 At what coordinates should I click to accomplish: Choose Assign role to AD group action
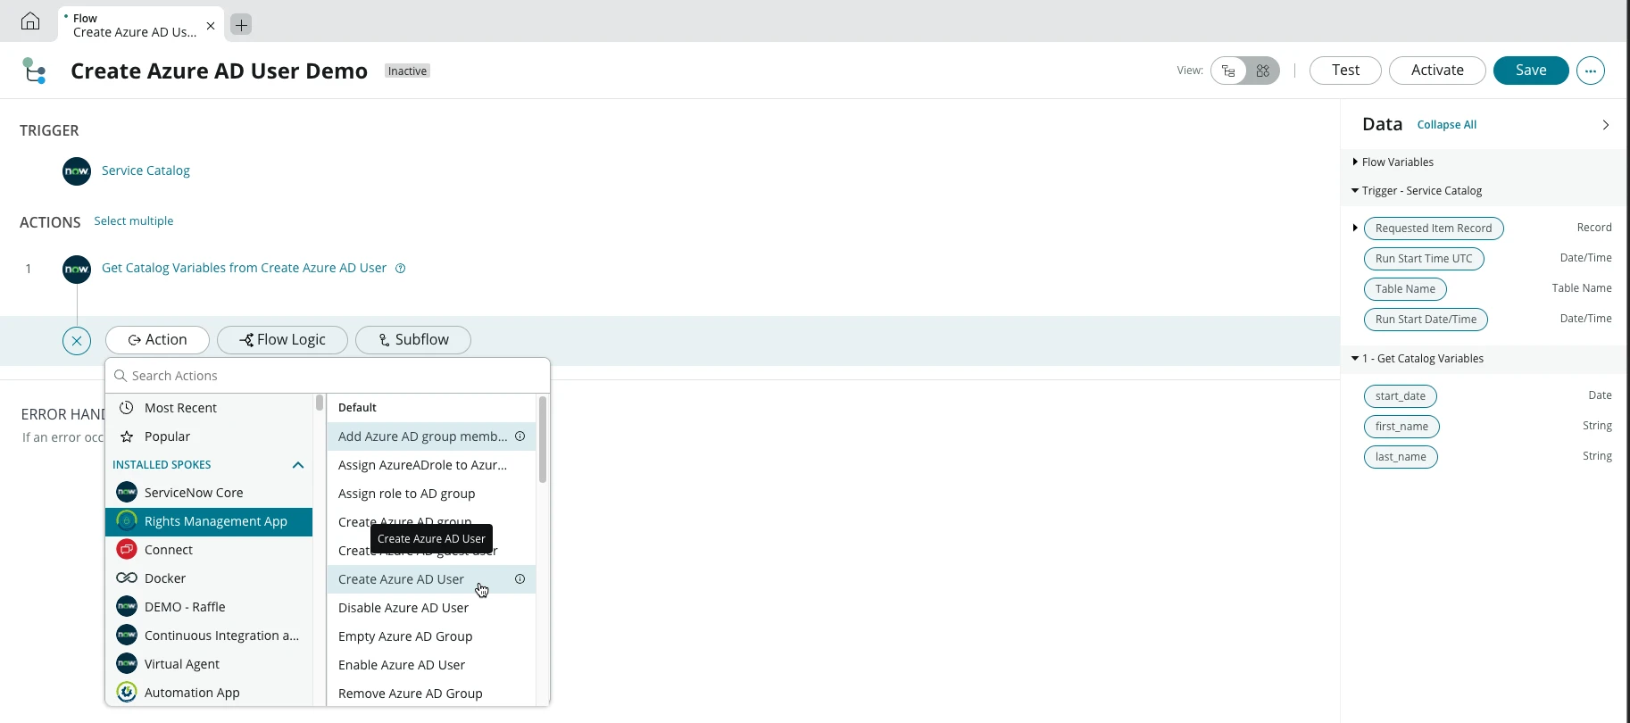pos(431,494)
